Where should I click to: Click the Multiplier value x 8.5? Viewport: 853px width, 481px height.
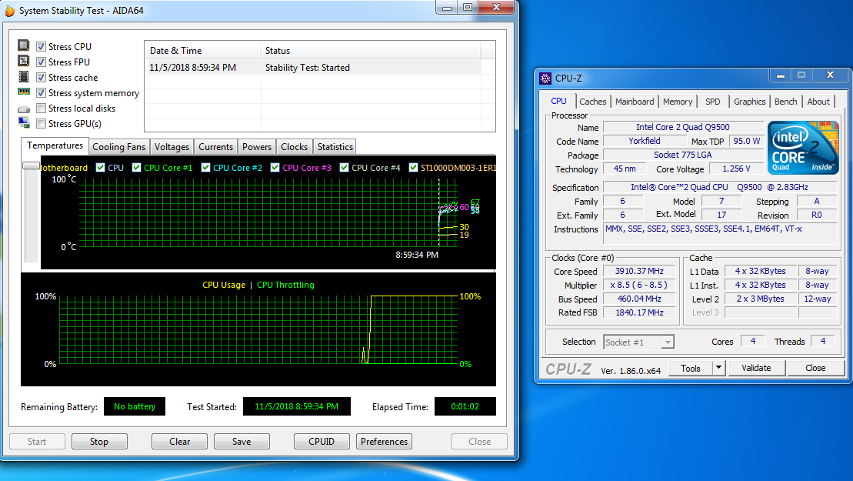tap(639, 285)
